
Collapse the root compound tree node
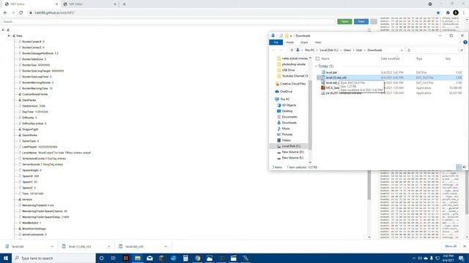tap(3, 30)
